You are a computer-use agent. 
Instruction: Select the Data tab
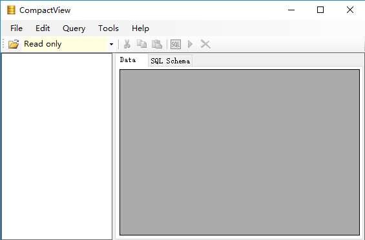(128, 60)
